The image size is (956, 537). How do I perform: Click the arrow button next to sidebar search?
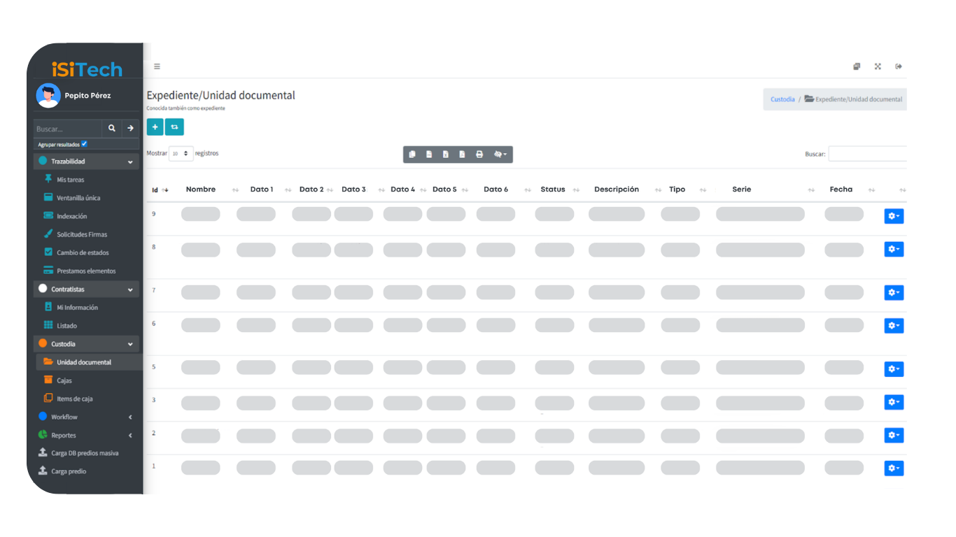pos(130,129)
